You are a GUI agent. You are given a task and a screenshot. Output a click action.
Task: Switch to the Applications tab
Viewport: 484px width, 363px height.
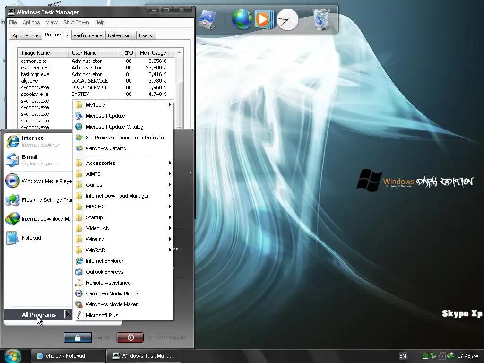point(26,35)
